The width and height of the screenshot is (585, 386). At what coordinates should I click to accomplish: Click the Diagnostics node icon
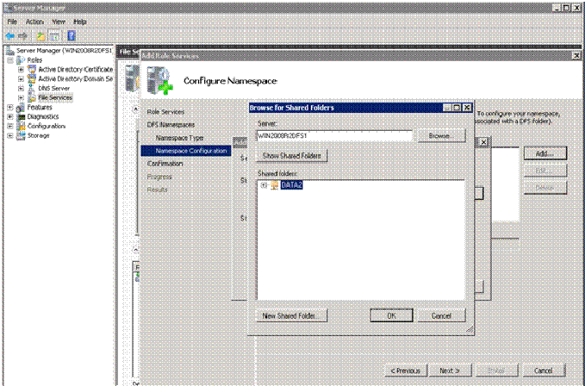(x=21, y=116)
